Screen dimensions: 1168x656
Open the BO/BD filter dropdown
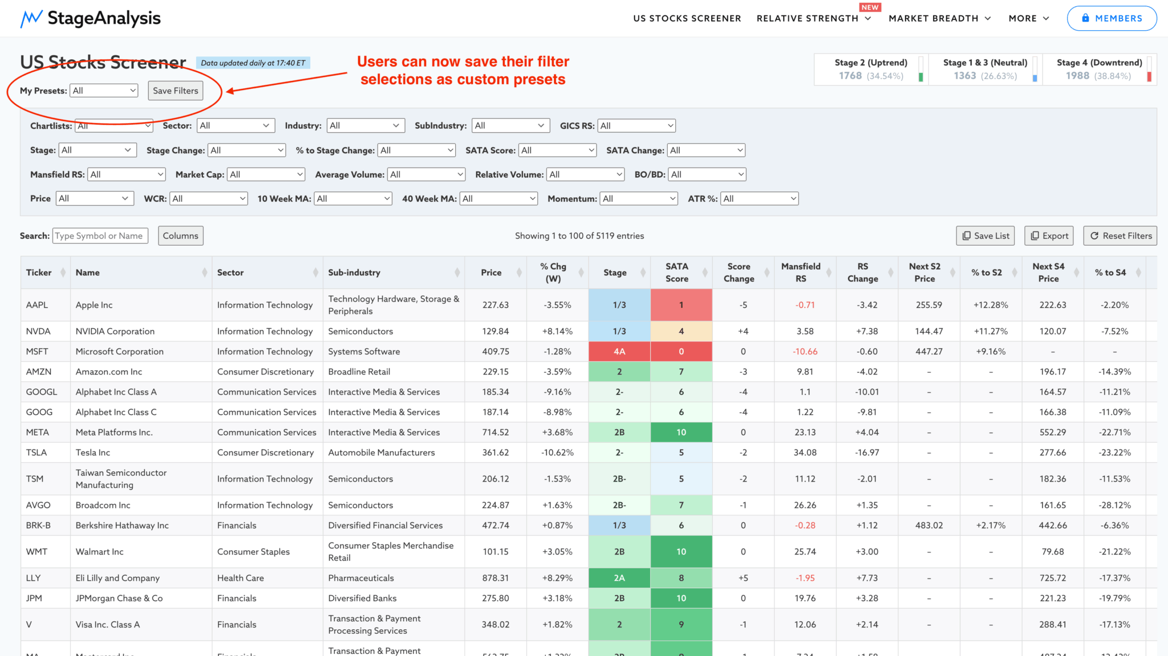tap(707, 174)
